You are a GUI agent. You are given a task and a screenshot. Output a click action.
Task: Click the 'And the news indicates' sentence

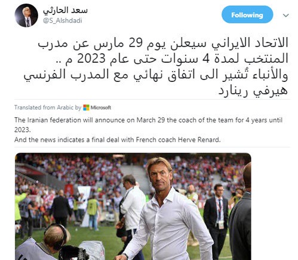click(118, 140)
